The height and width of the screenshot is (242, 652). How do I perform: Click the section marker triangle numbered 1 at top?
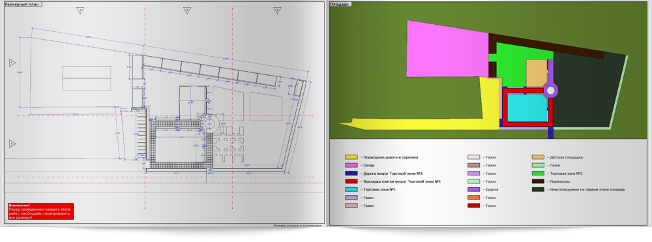coord(80,11)
